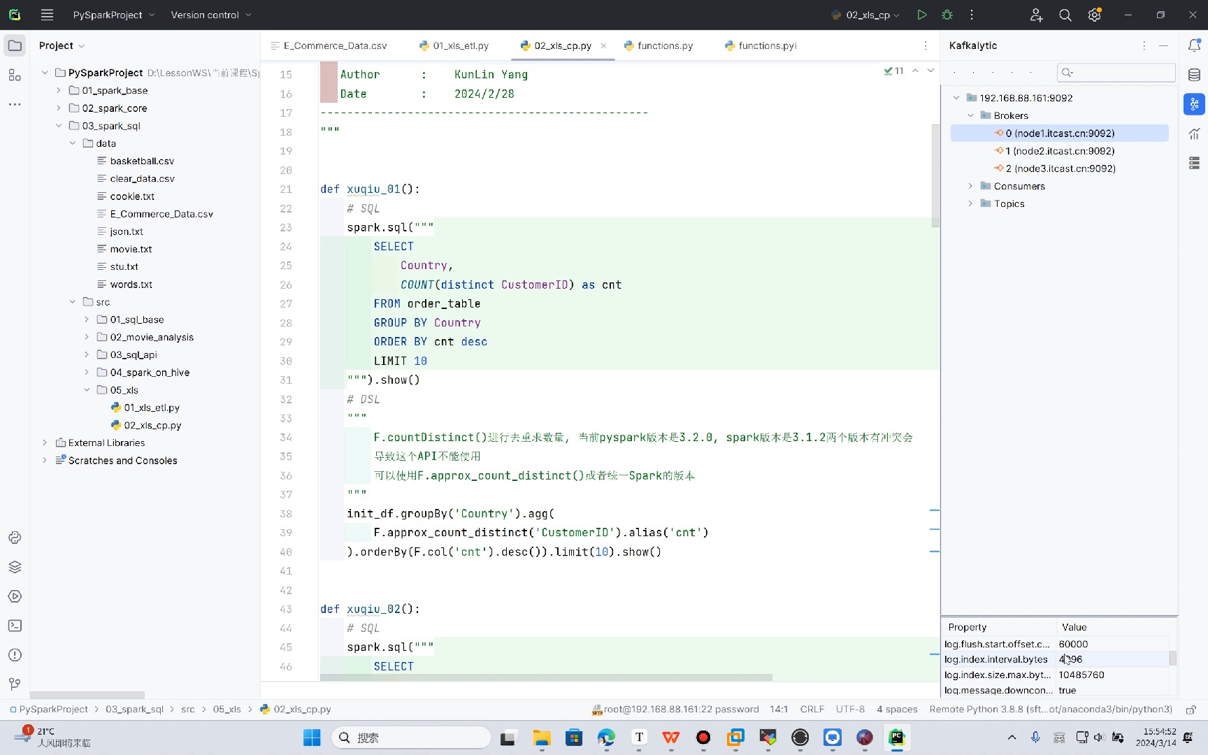This screenshot has width=1208, height=755.
Task: Open the PySparkProject dropdown in title bar
Action: click(x=114, y=15)
